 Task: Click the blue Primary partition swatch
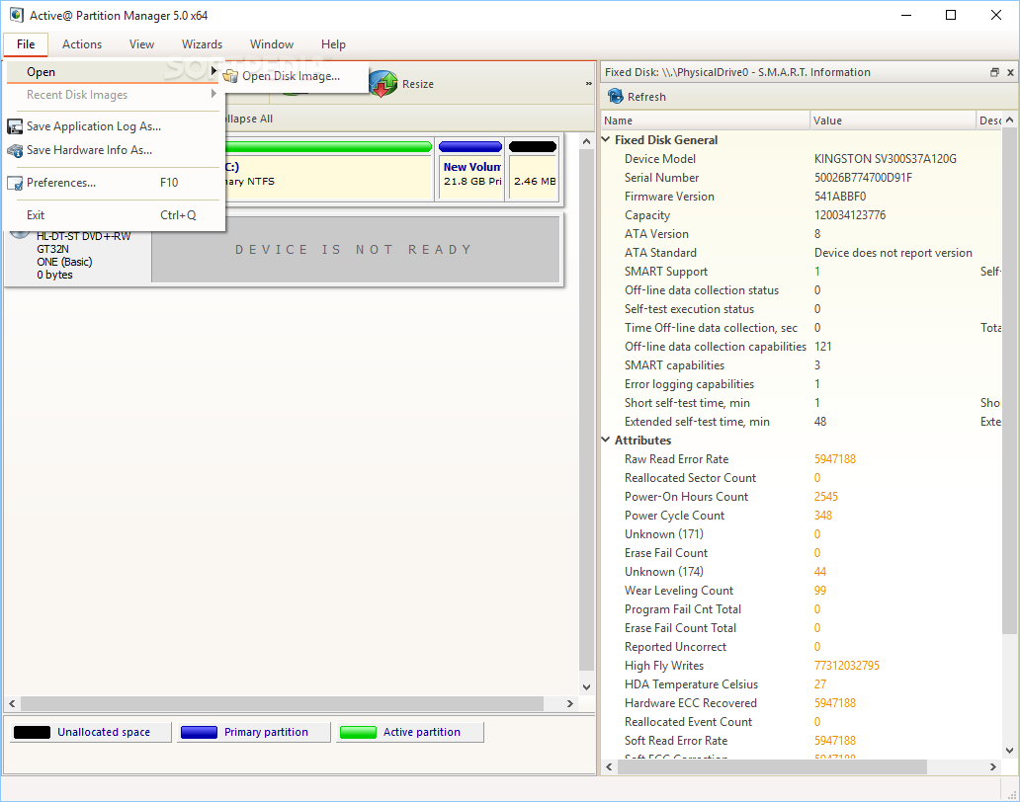199,732
